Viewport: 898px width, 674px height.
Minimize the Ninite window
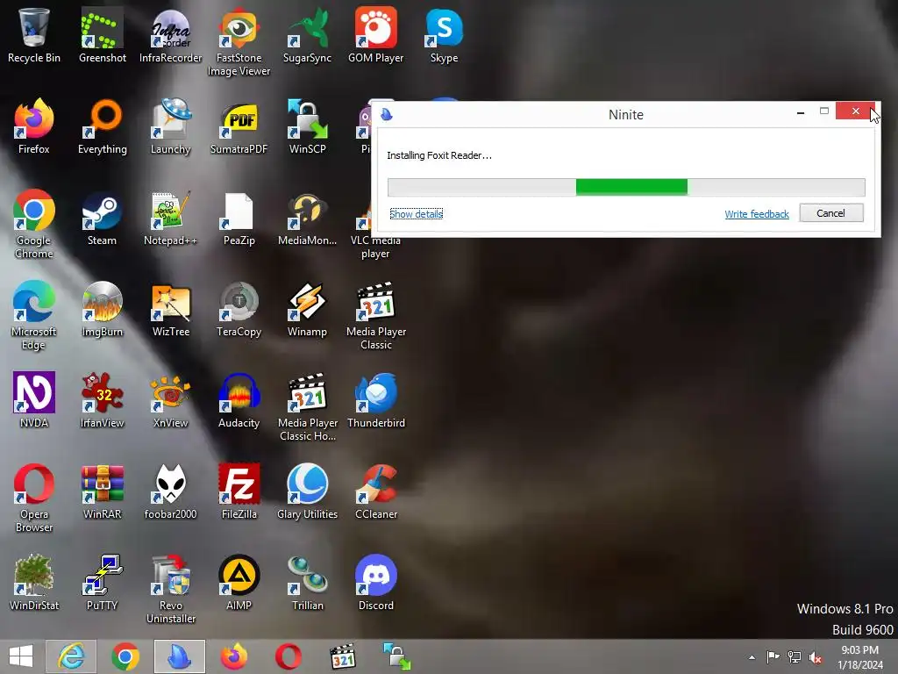pyautogui.click(x=801, y=111)
